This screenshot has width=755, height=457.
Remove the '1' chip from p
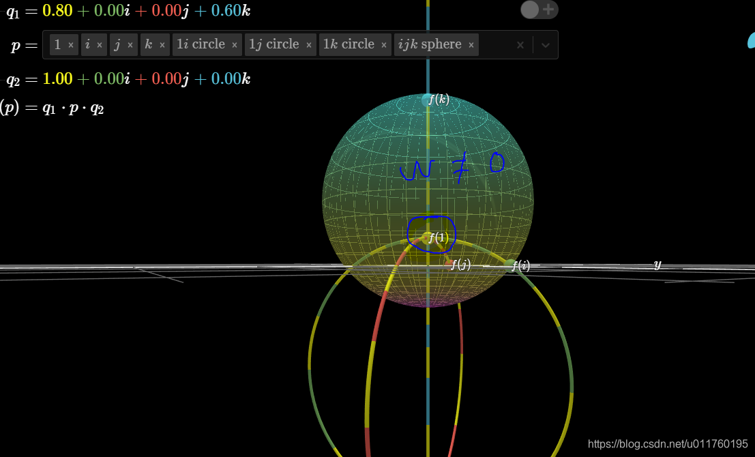coord(71,45)
